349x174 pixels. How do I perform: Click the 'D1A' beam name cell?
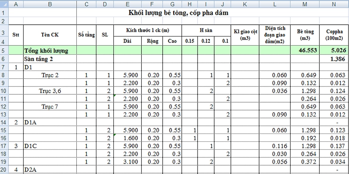(50, 122)
